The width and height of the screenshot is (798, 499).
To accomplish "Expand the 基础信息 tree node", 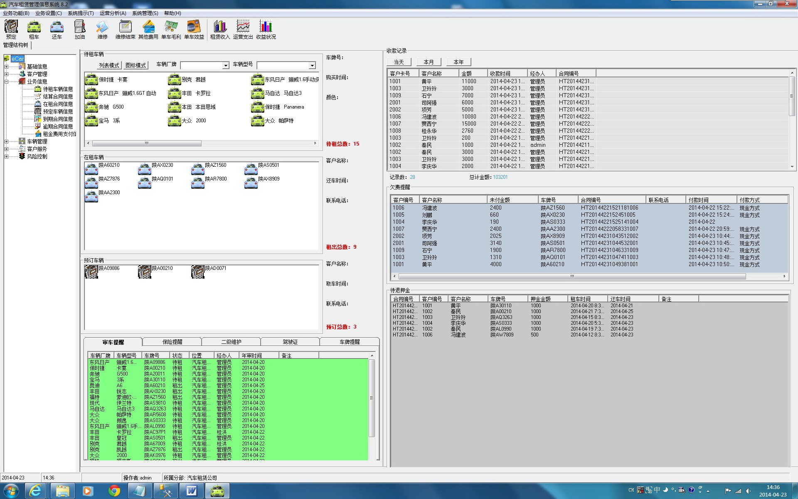I will click(6, 67).
